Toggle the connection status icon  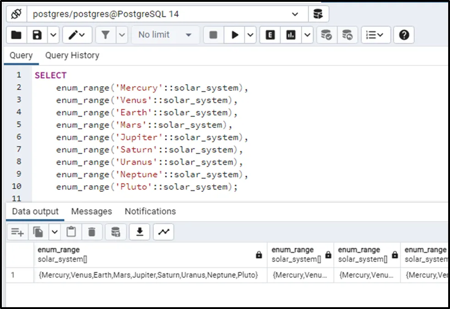(x=16, y=14)
